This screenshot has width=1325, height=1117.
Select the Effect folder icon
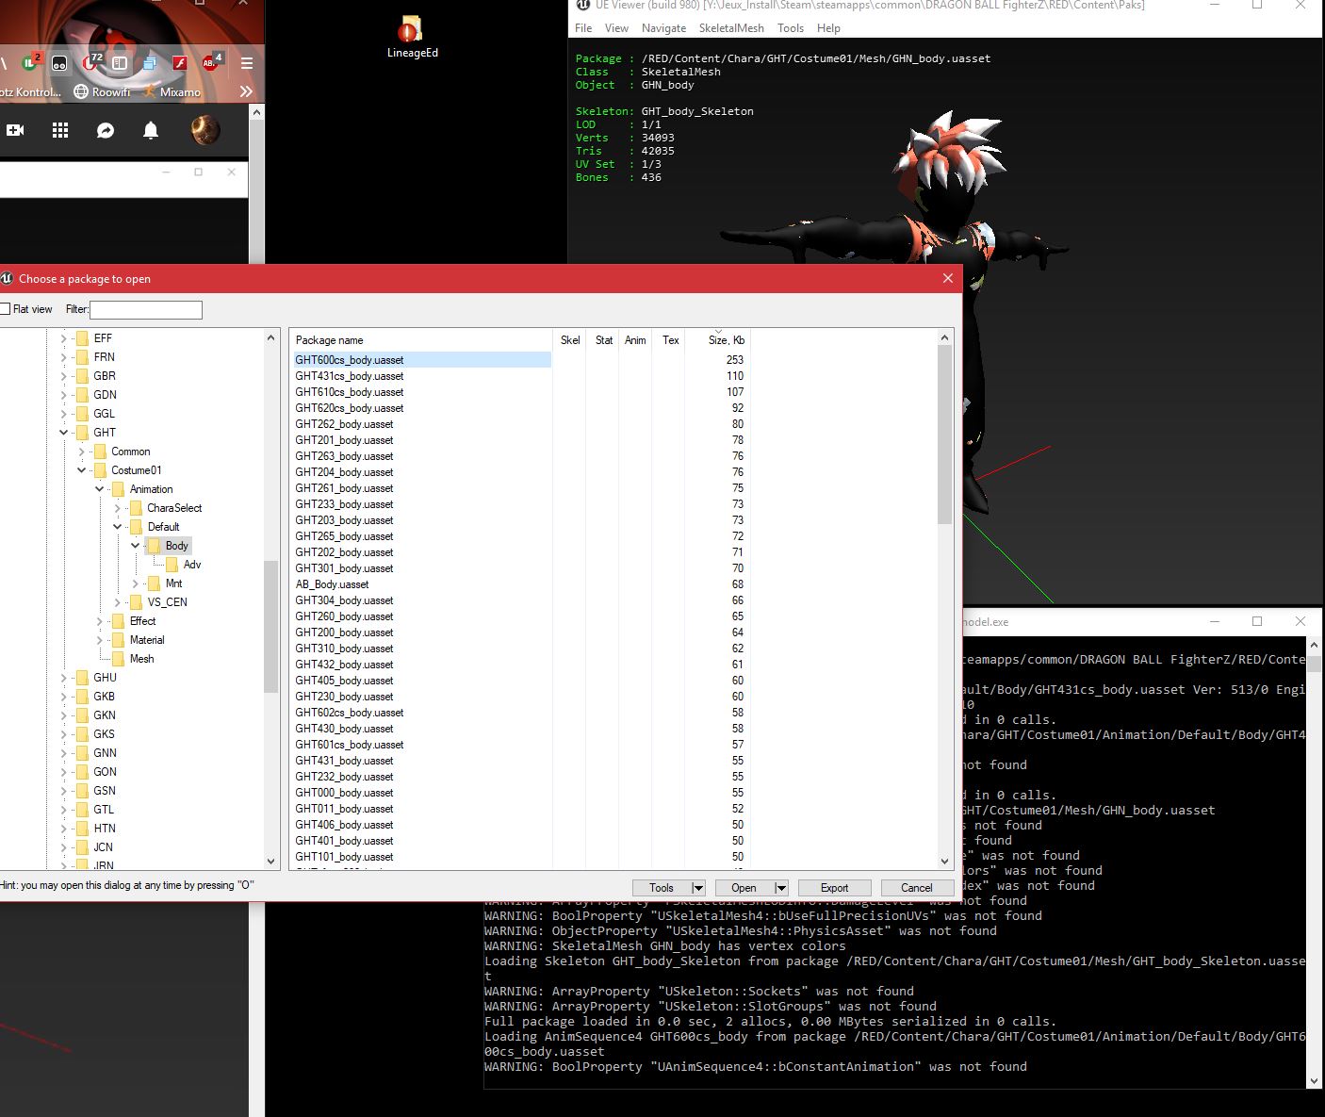119,620
